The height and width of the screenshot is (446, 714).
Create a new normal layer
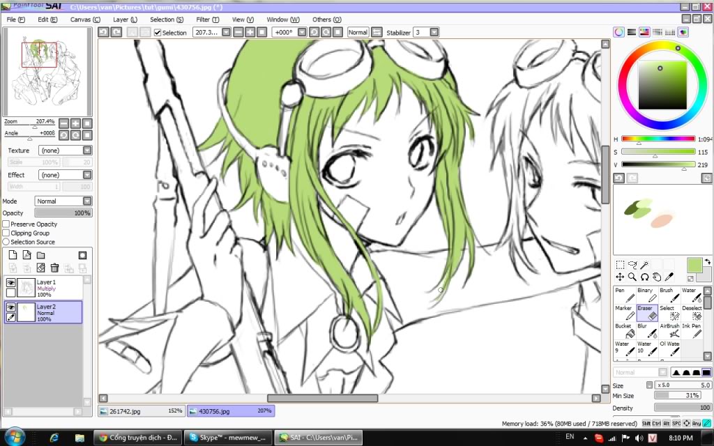[13, 255]
